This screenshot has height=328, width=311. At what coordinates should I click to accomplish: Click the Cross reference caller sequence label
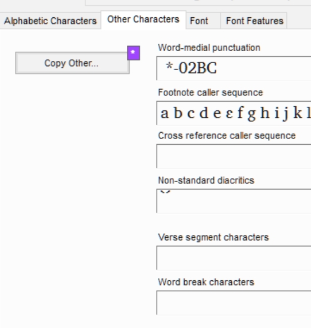pyautogui.click(x=227, y=136)
